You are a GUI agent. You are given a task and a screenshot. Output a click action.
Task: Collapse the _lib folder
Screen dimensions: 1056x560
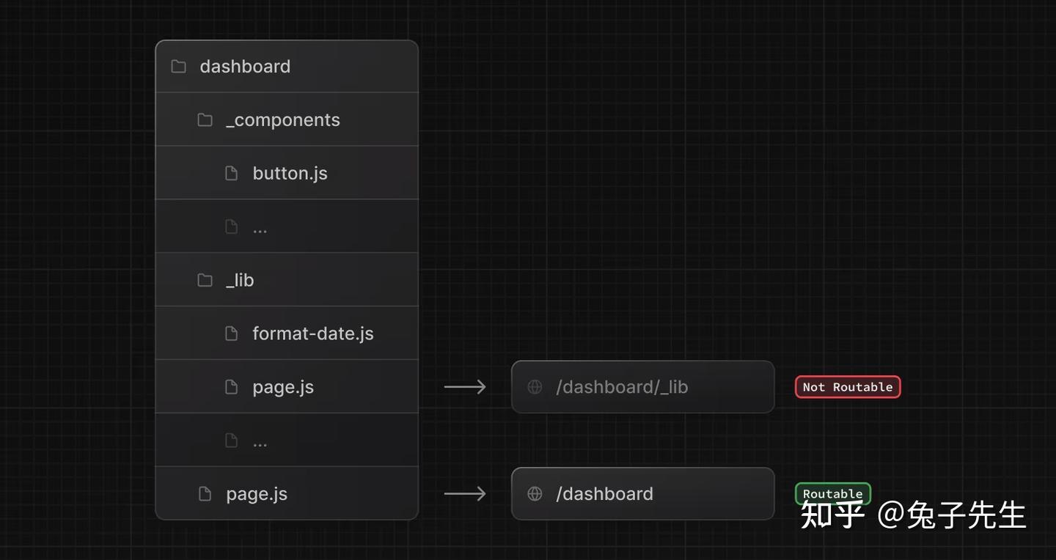click(x=240, y=280)
